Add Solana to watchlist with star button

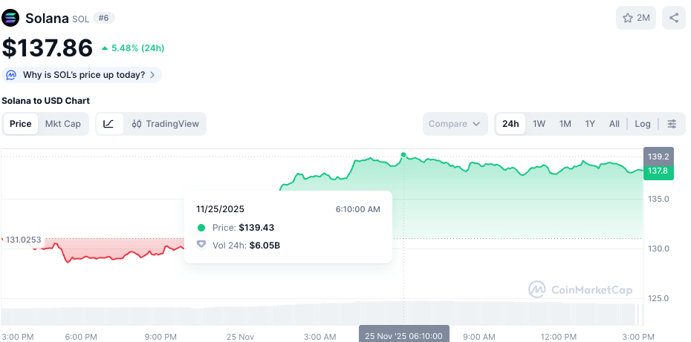tap(635, 18)
